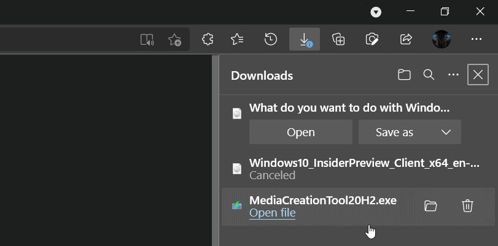Open the History clock icon

click(271, 39)
